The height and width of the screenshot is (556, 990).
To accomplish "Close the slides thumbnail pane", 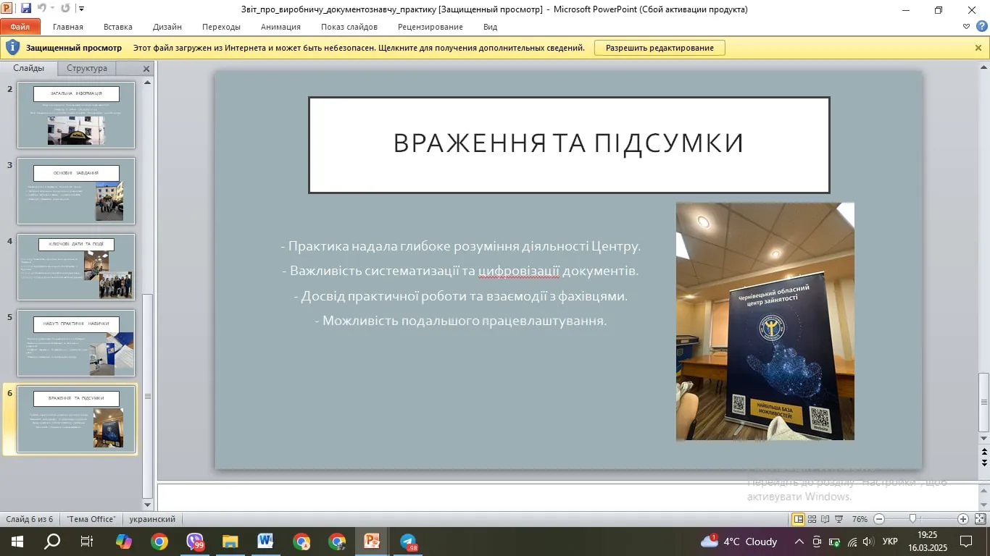I will click(146, 69).
